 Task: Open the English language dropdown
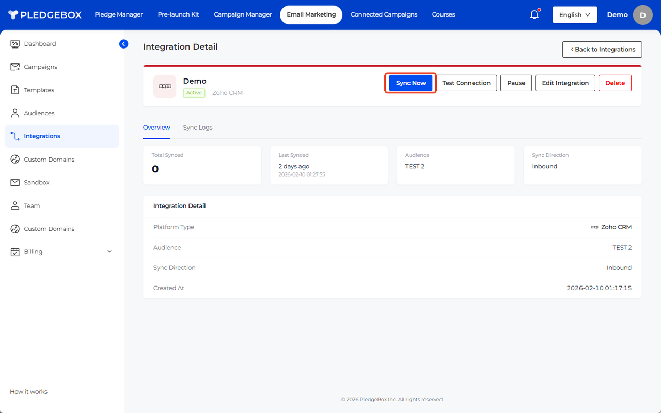574,15
